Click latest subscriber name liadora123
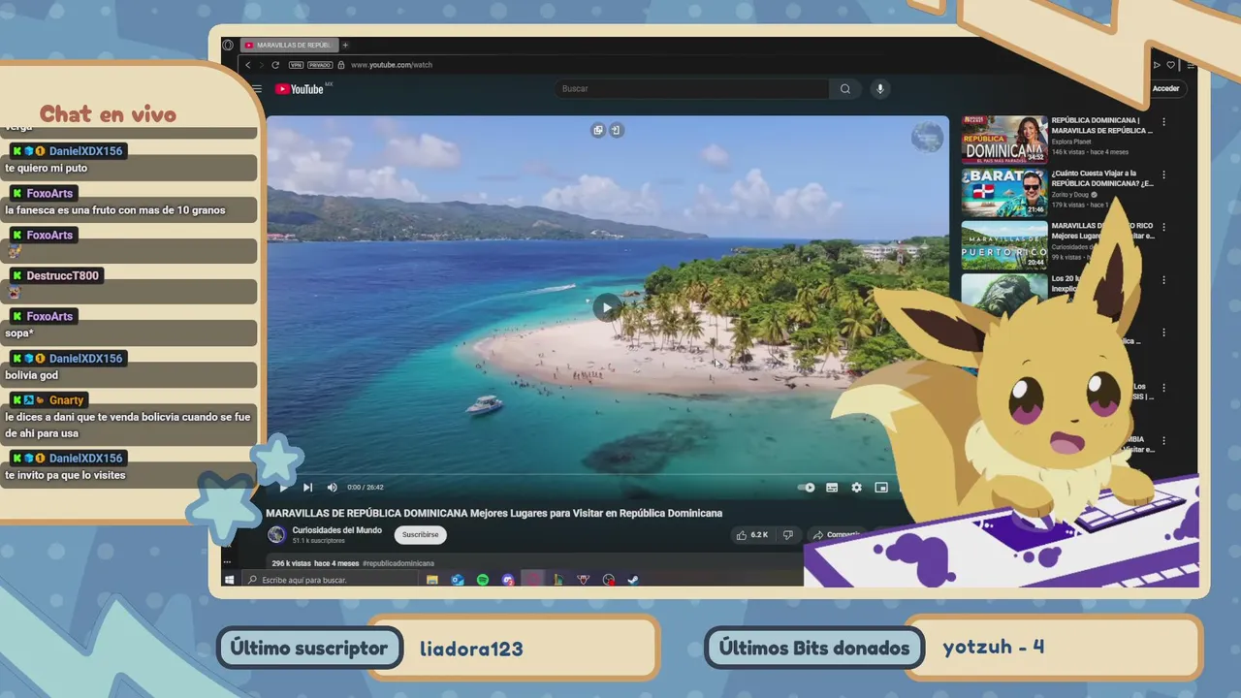Screen dimensions: 1241x698 [471, 649]
